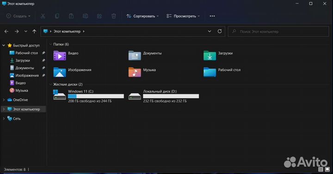Select the Windows 11 (C:) drive icon
333x174 pixels.
click(x=60, y=95)
